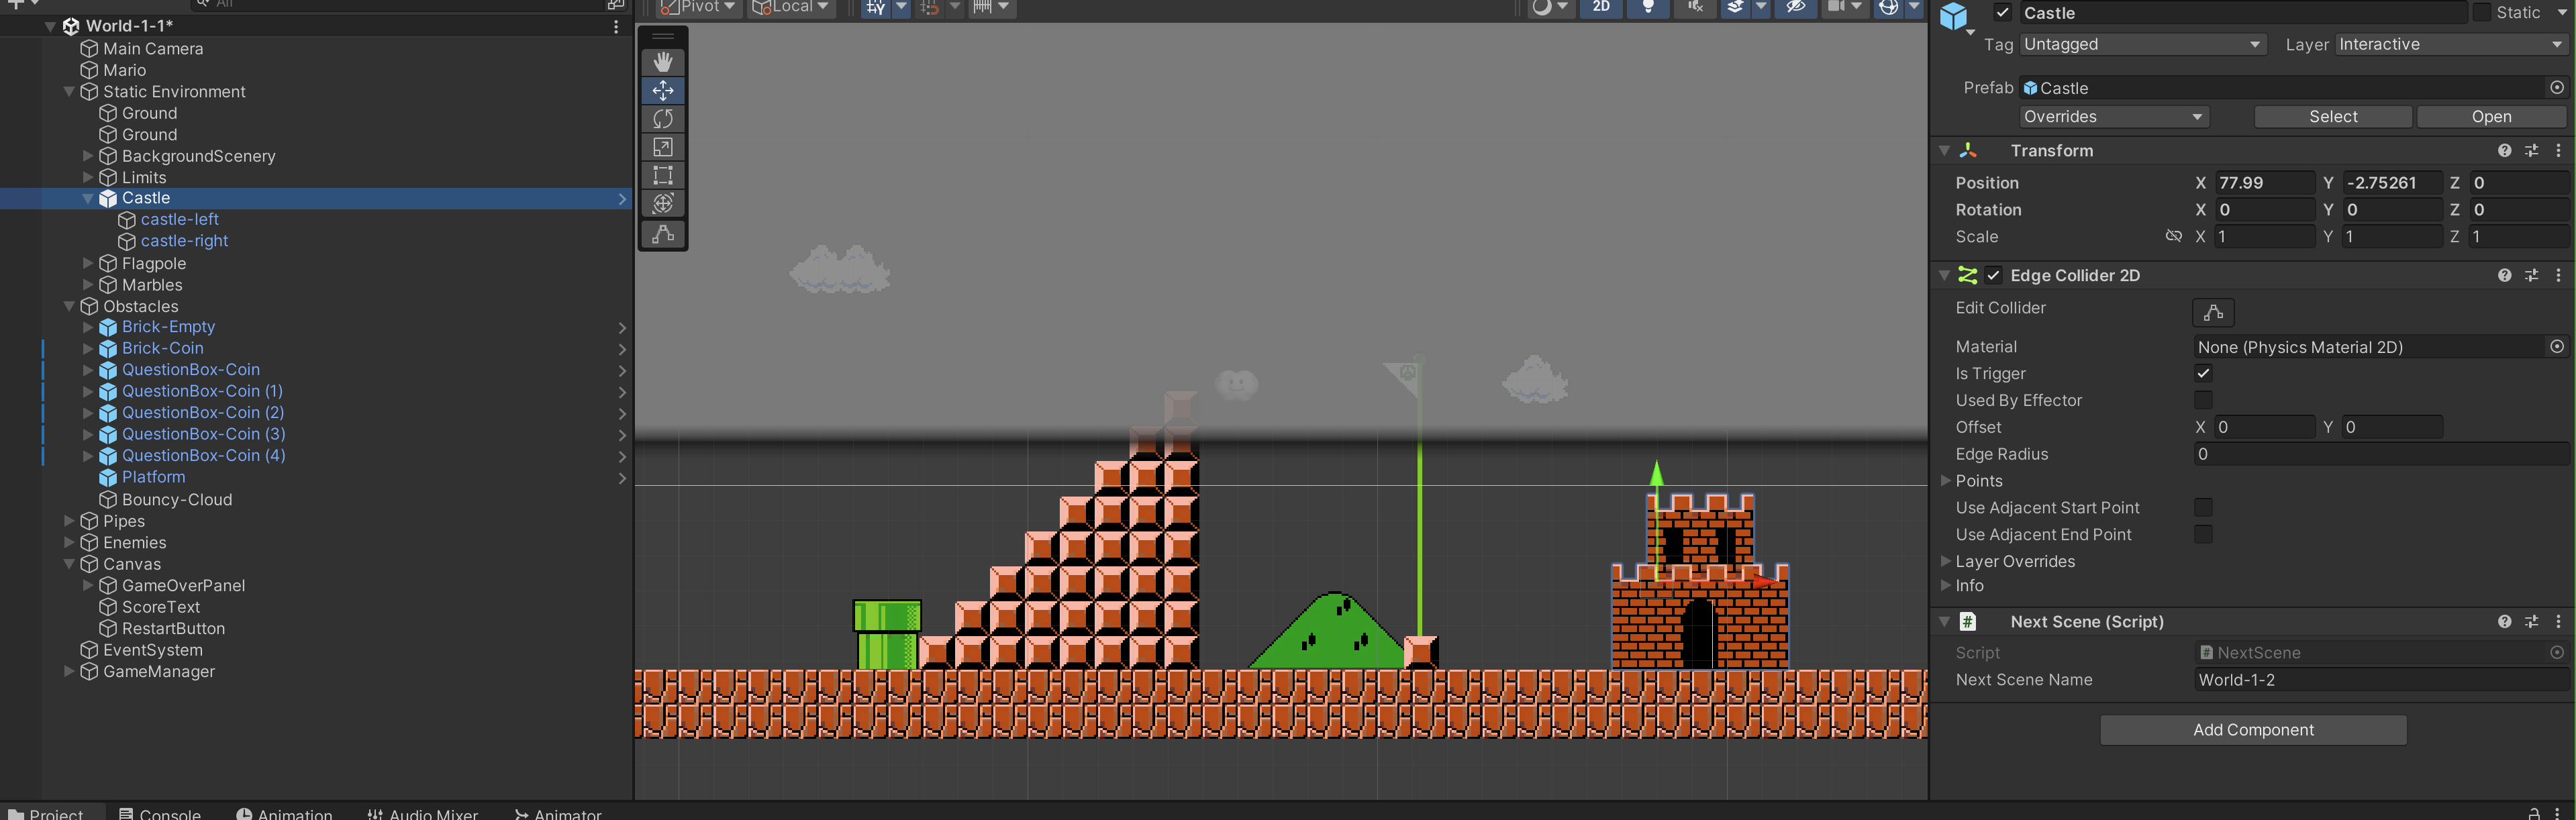Select castle-left child object
Screen dimensions: 2576x820
point(179,220)
